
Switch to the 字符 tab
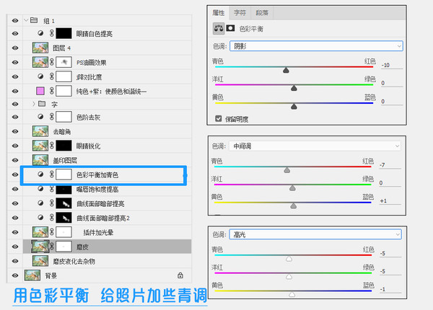pyautogui.click(x=240, y=13)
